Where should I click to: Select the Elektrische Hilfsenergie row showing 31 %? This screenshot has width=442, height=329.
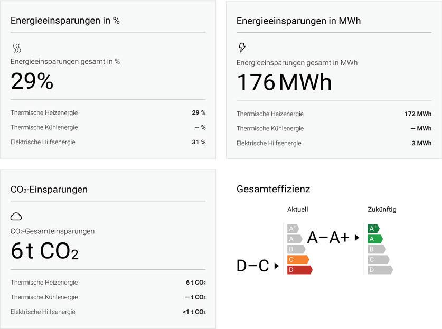[x=108, y=142]
